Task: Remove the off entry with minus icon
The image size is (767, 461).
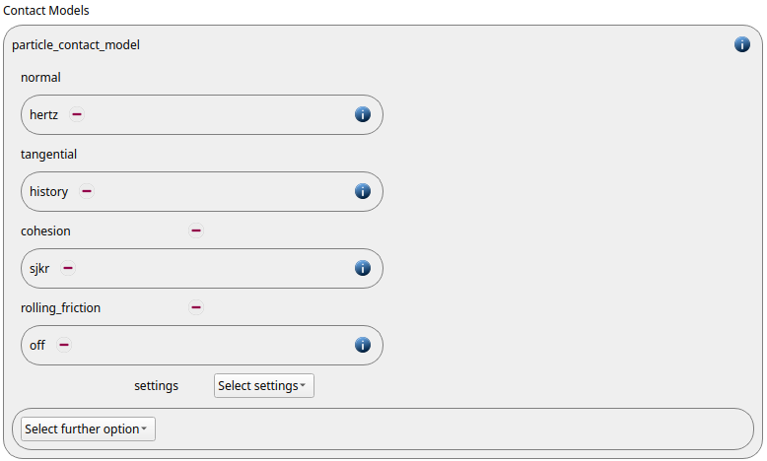Action: (x=64, y=345)
